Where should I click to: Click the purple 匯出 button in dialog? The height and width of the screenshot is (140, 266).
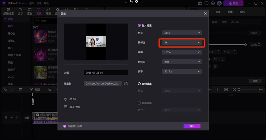point(192,126)
